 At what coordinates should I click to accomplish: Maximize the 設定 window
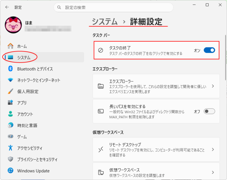click(207, 5)
